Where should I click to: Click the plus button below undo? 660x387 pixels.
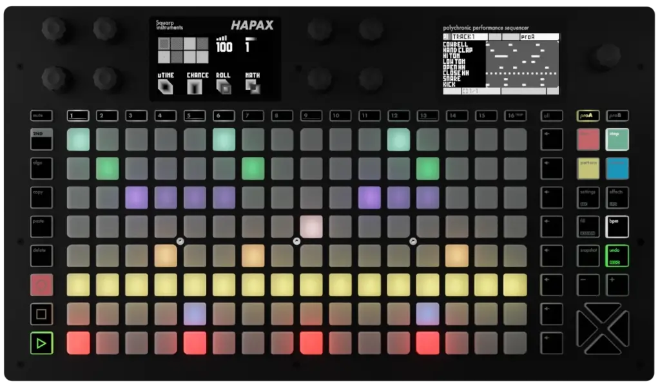[617, 285]
